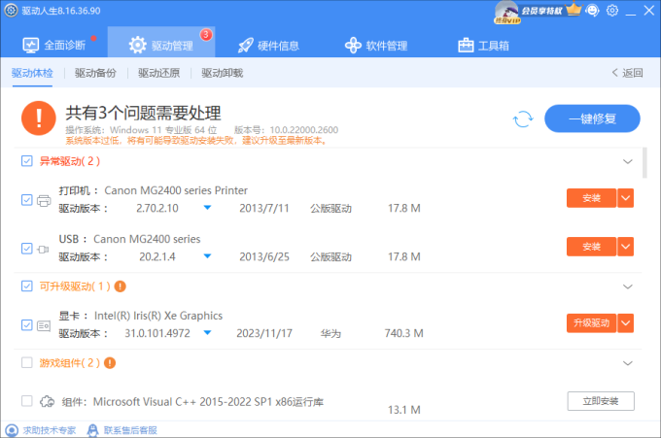Click the vertical scrollbar thumb
Viewport: 661px width, 438px height.
coord(645,162)
